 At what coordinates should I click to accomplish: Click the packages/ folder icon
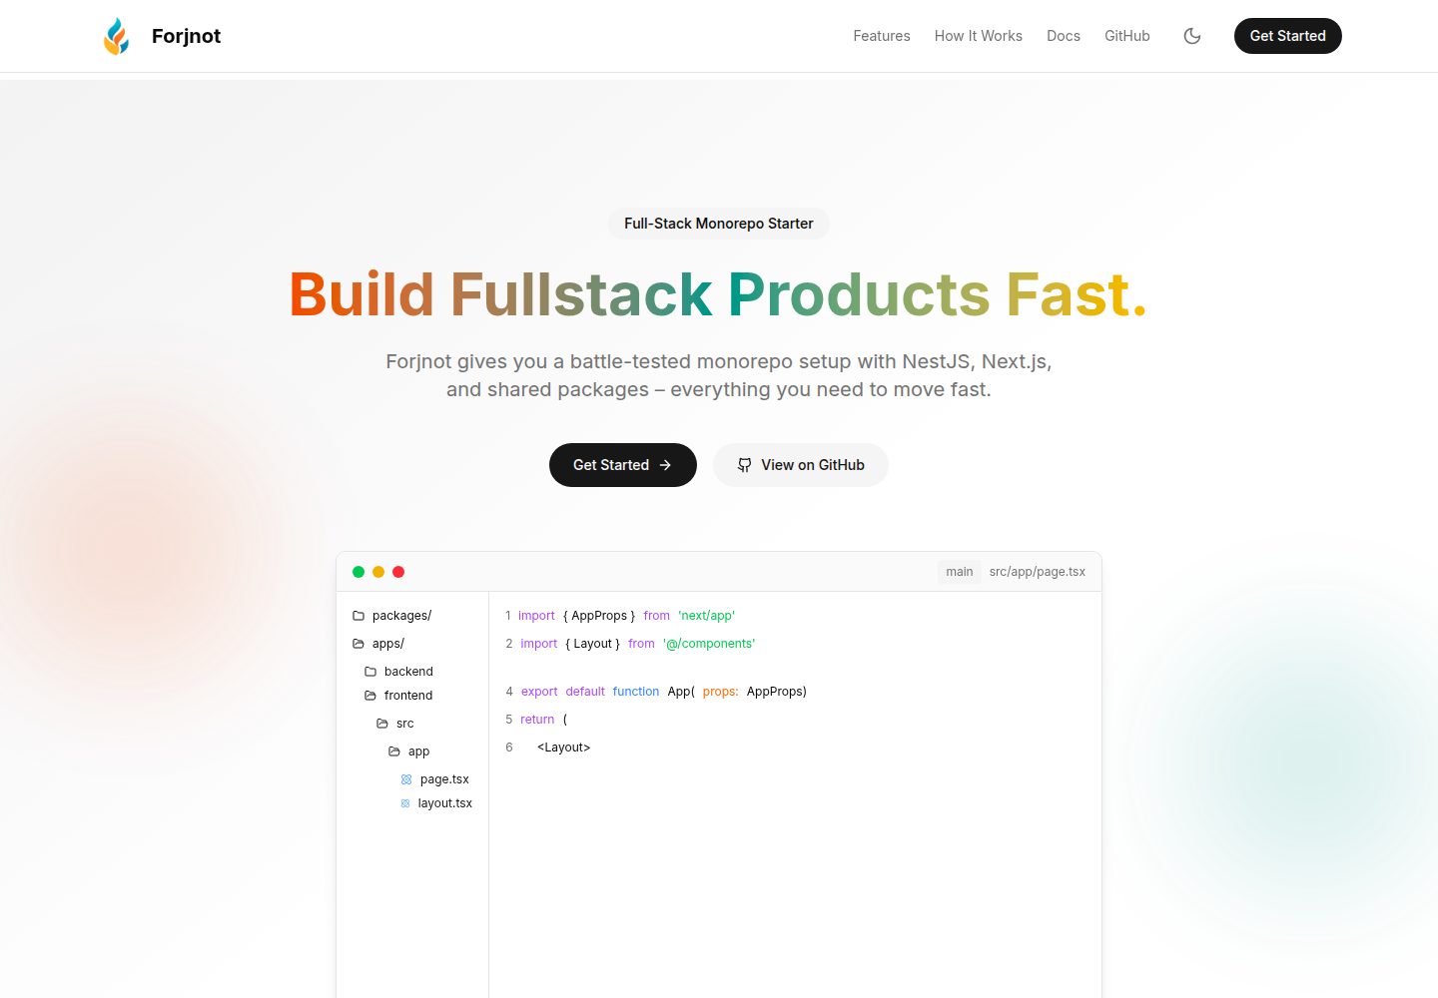coord(359,616)
